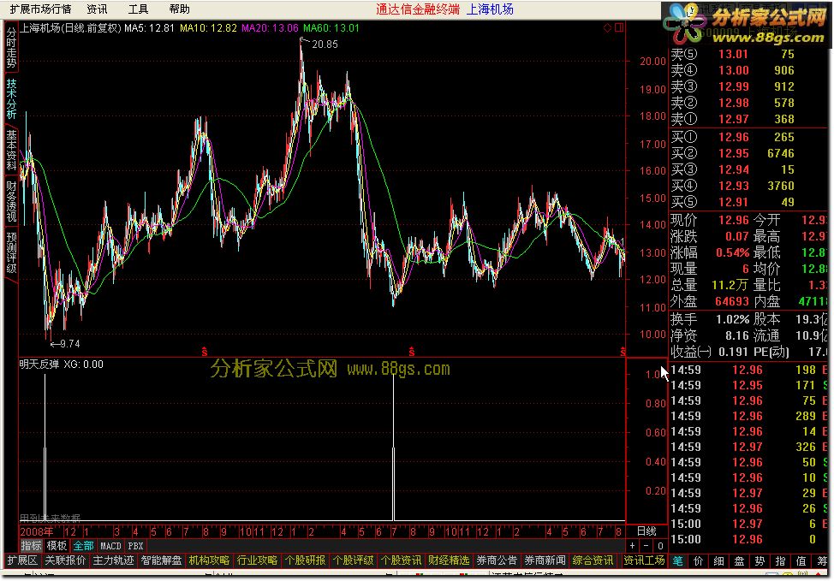Click the 14:59 trade row with volume 198

point(748,370)
